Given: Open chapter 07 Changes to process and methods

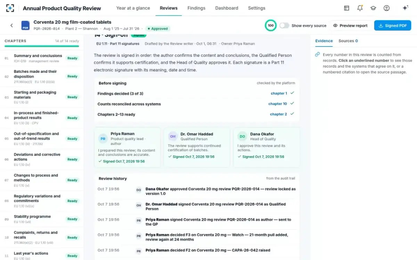Looking at the screenshot, I should pos(42,180).
